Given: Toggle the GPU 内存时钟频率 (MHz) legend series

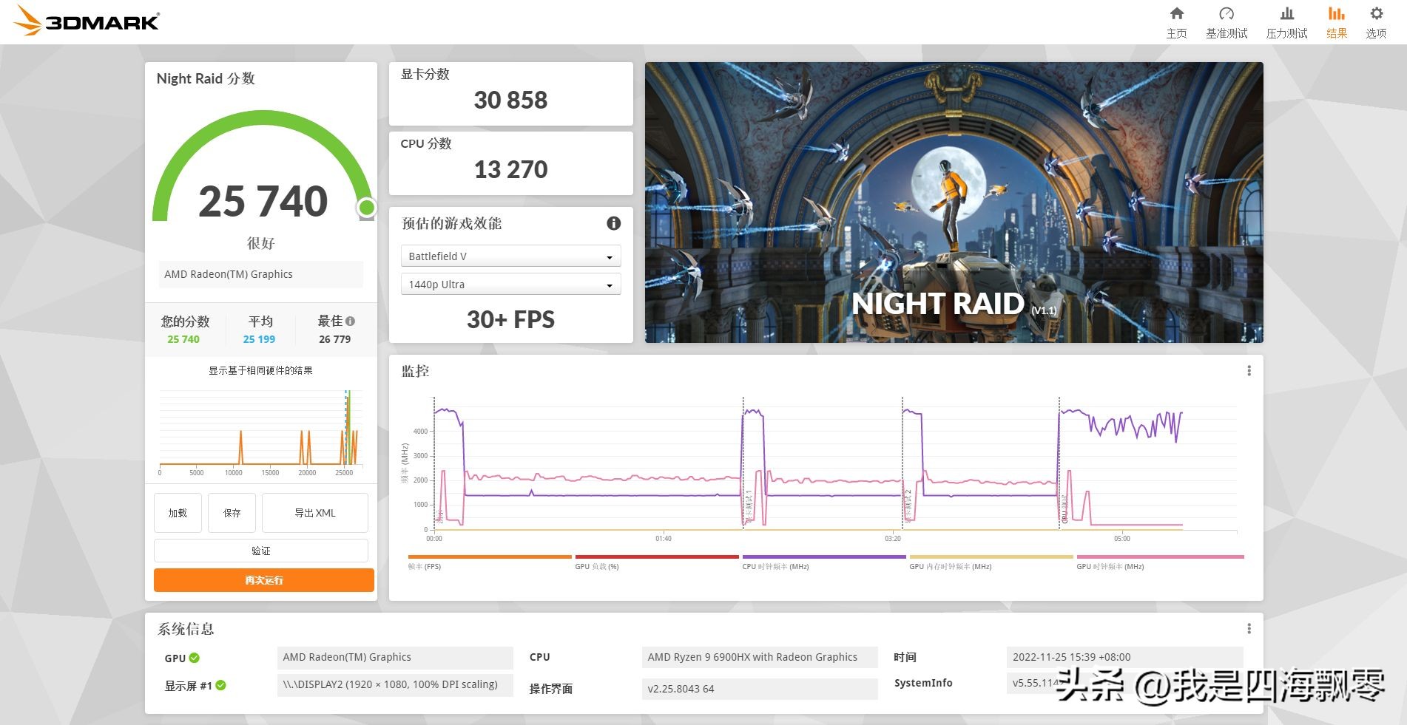Looking at the screenshot, I should pyautogui.click(x=991, y=562).
